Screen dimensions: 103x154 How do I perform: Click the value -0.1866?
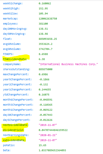[44, 79]
